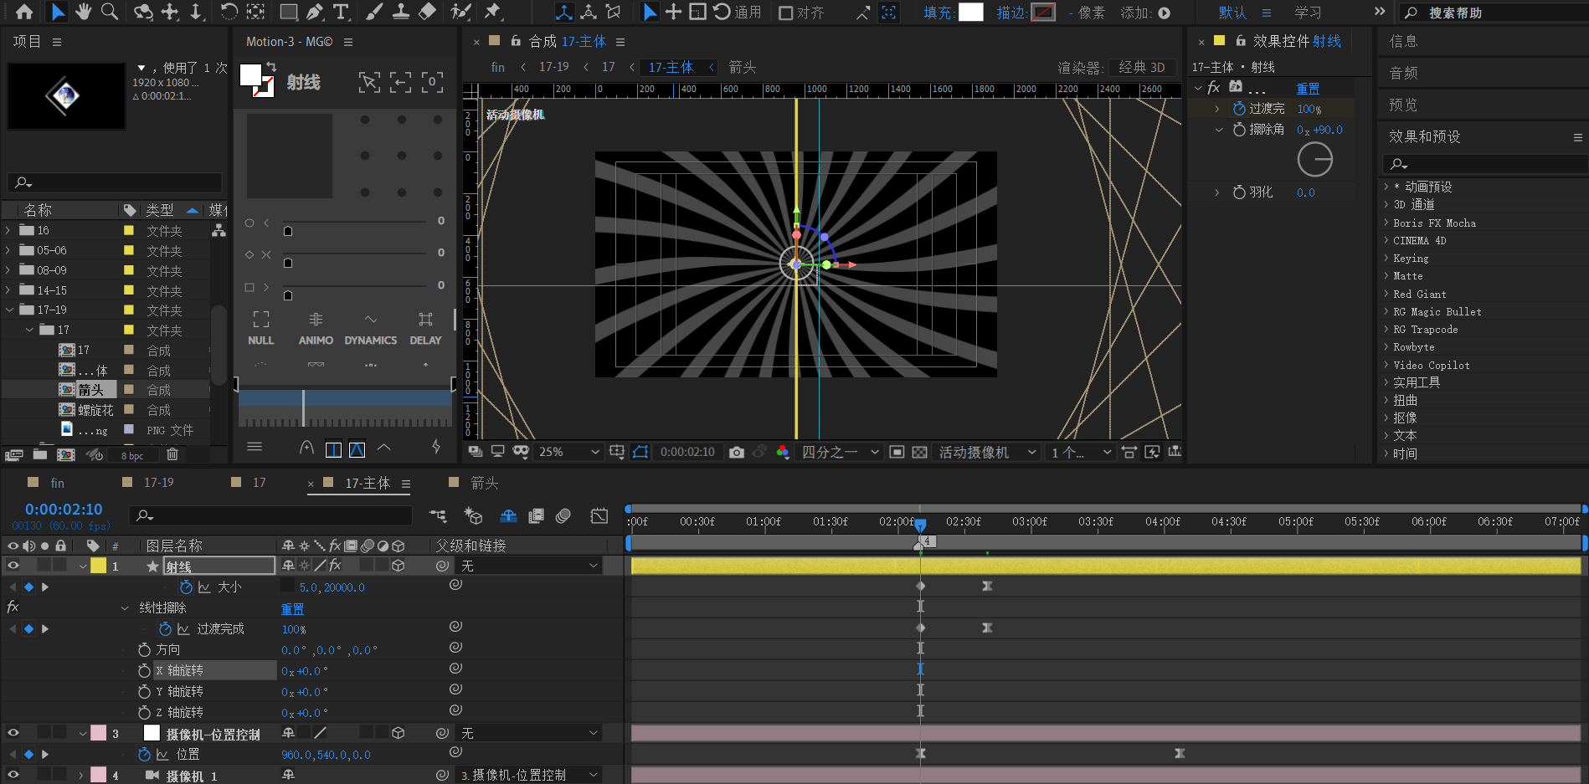Screen dimensions: 1589x784
Task: Click 重置 link for 线性擦除 in timeline
Action: [x=292, y=609]
